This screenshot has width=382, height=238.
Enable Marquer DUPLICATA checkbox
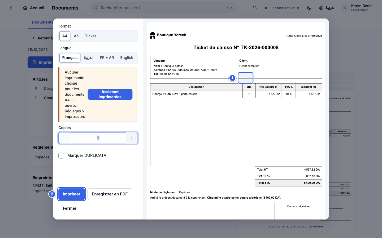(61, 155)
